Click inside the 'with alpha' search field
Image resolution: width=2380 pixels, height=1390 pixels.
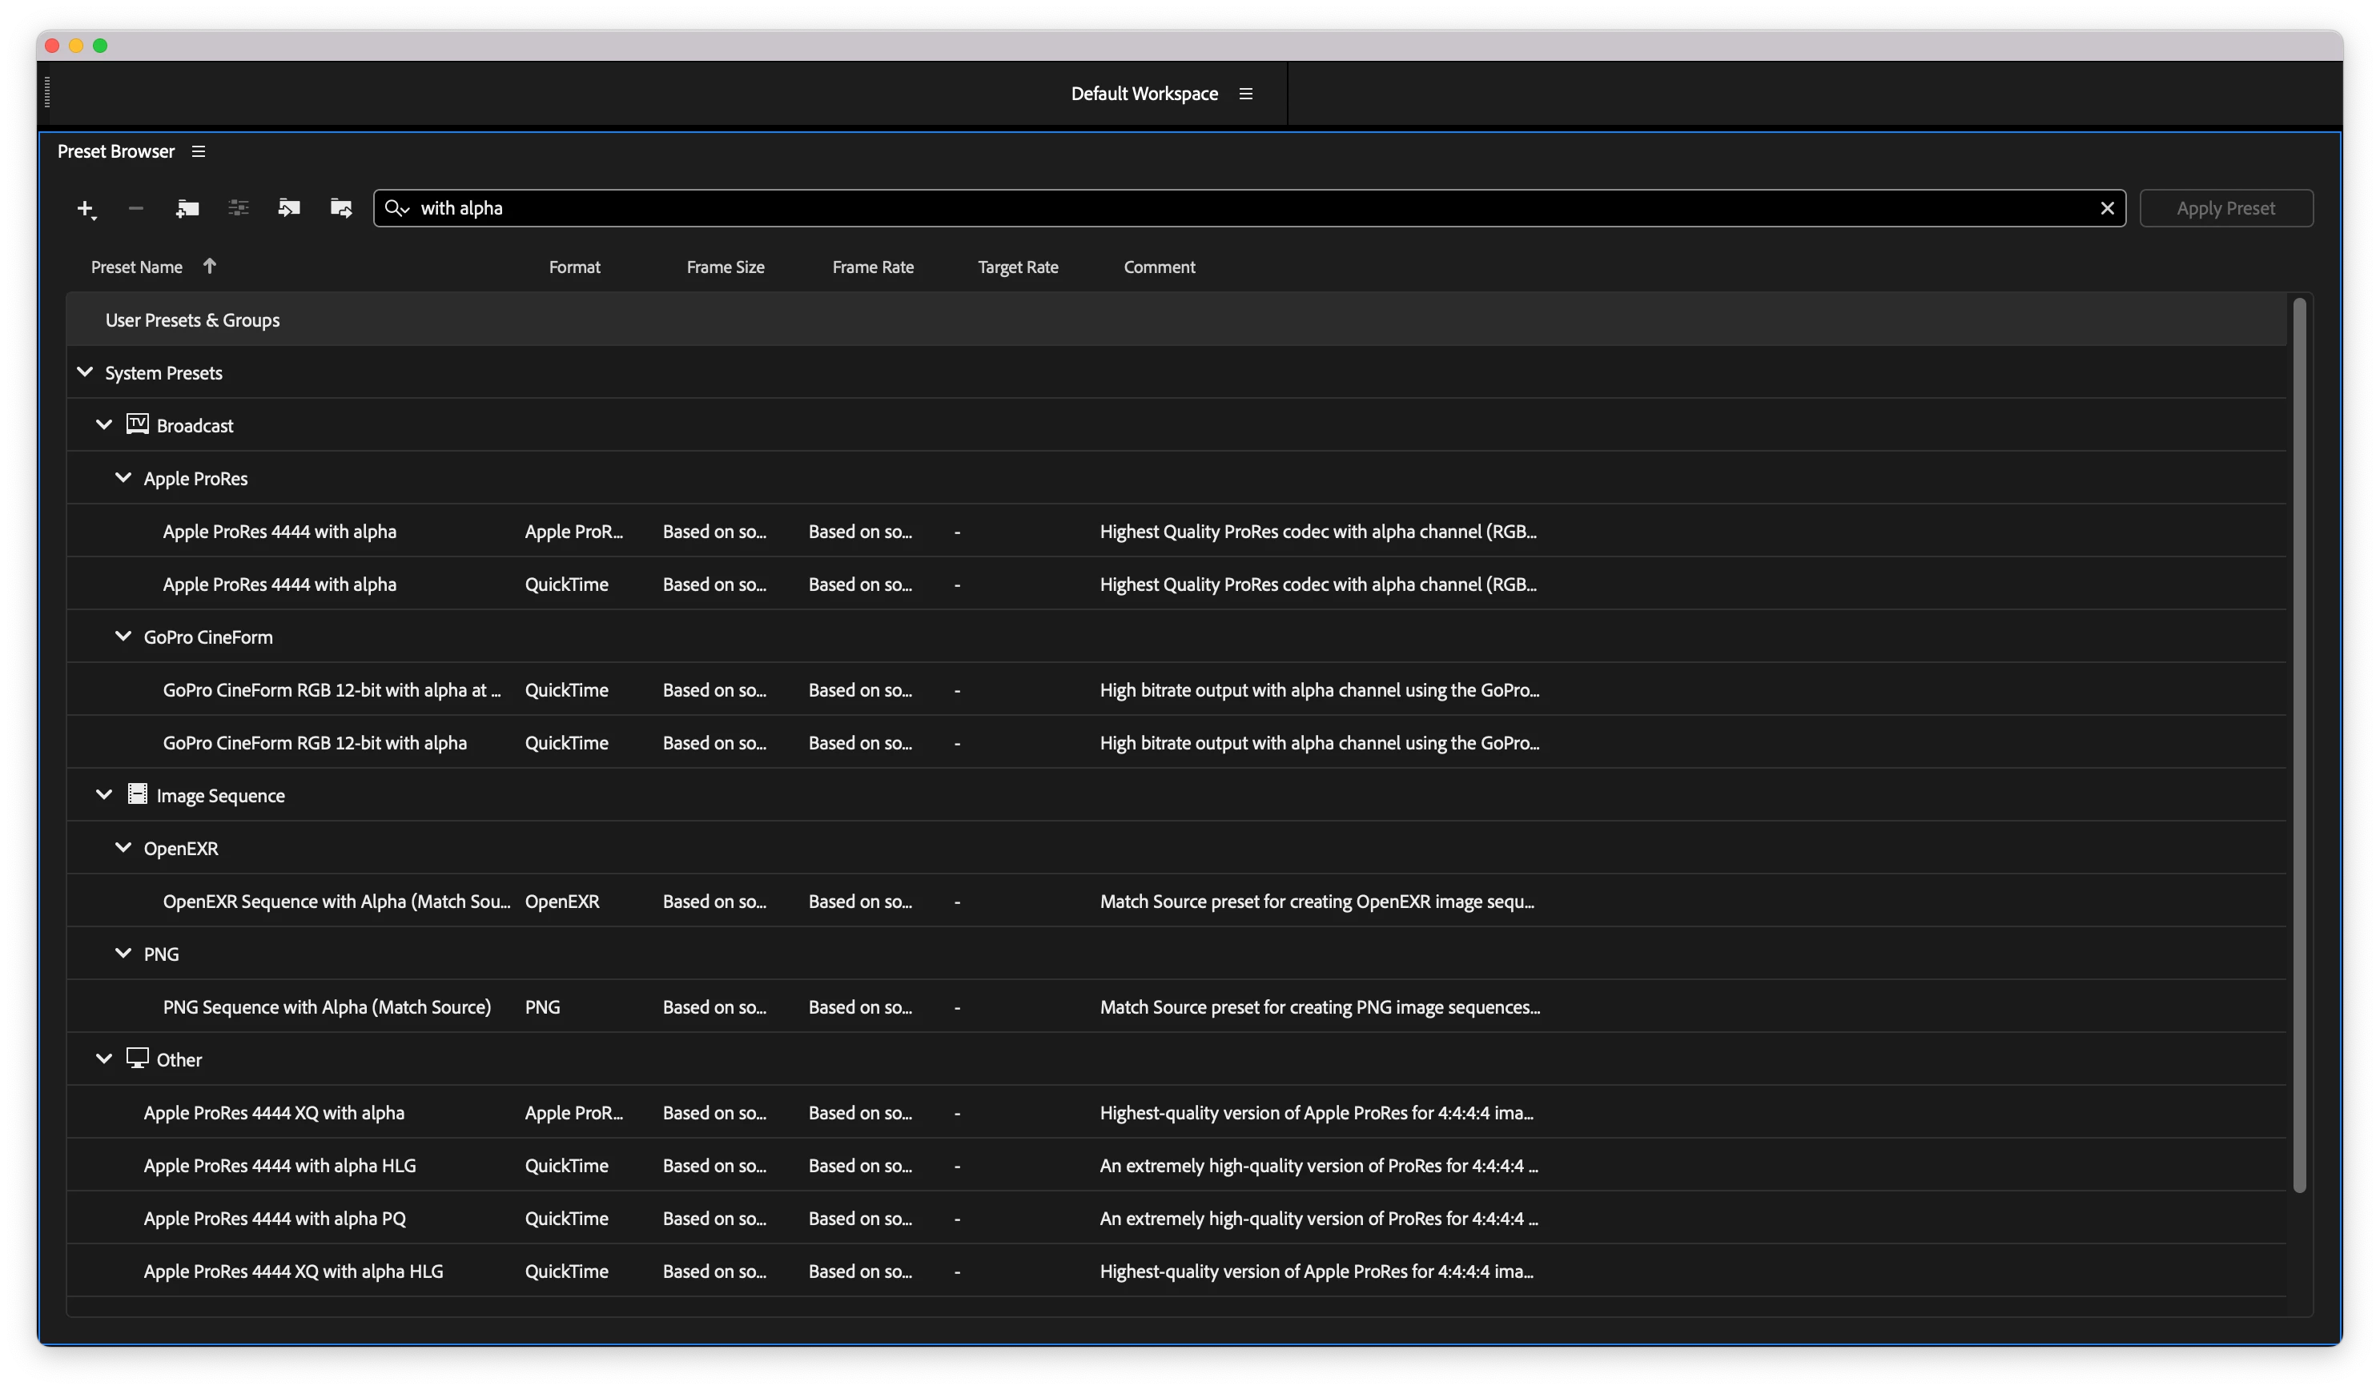[x=1228, y=209]
